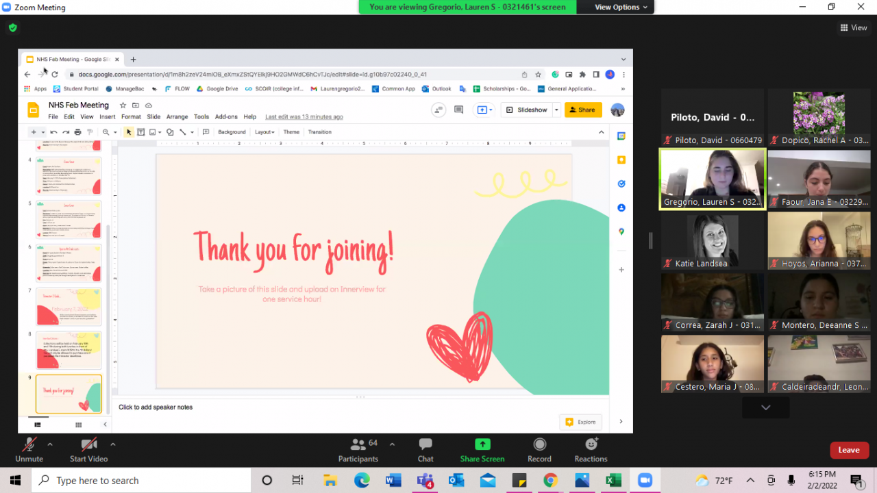Screen dimensions: 877x493
Task: Open Microsoft Teams from the taskbar
Action: click(425, 480)
